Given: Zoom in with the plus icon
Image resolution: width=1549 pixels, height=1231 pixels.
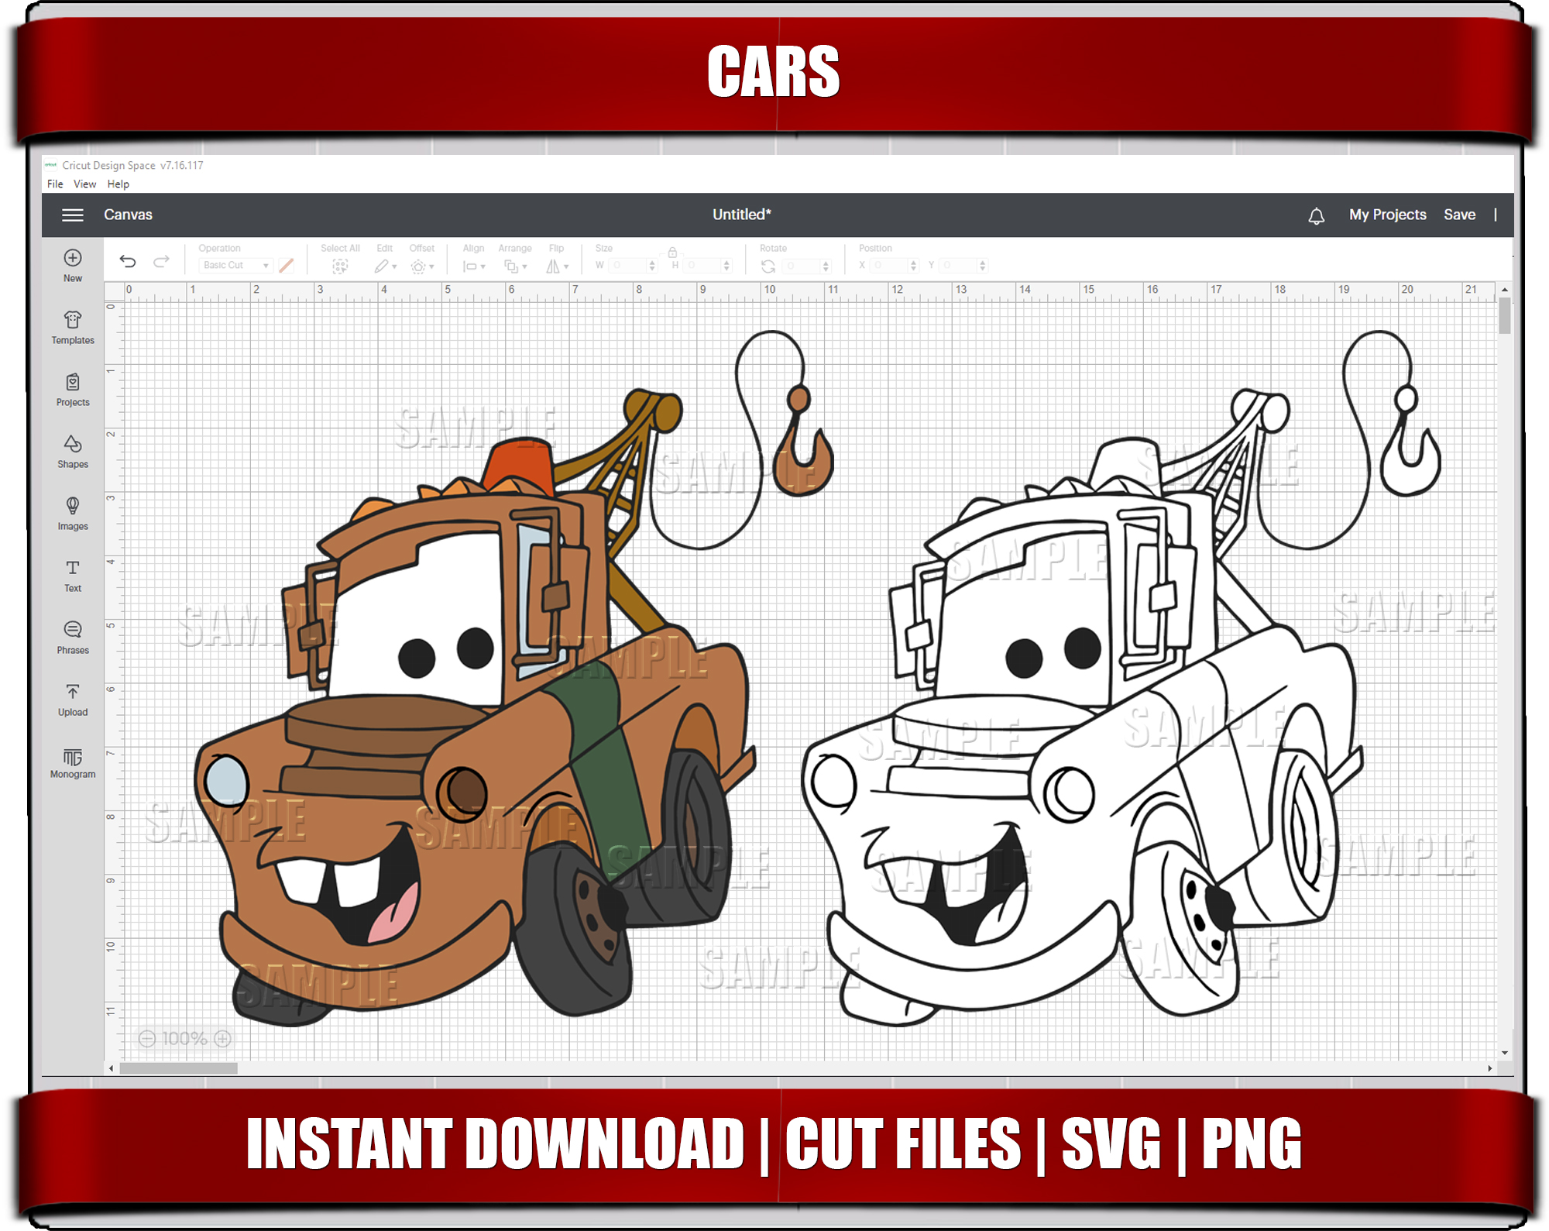Looking at the screenshot, I should coord(223,1038).
